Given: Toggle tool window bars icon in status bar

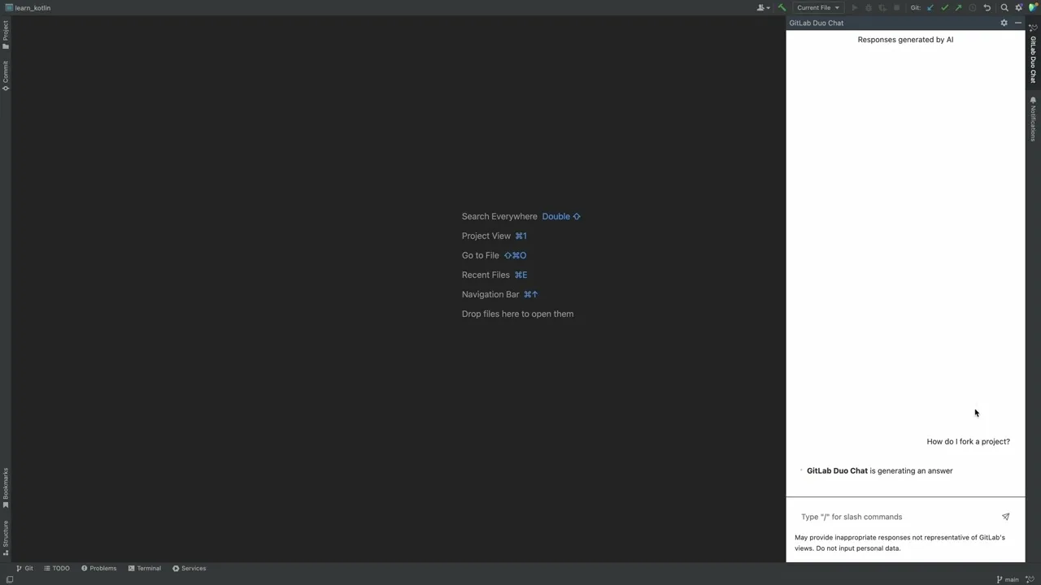Looking at the screenshot, I should click(x=9, y=579).
